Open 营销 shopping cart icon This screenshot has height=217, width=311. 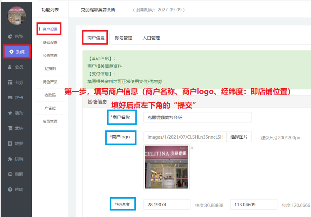point(10,128)
